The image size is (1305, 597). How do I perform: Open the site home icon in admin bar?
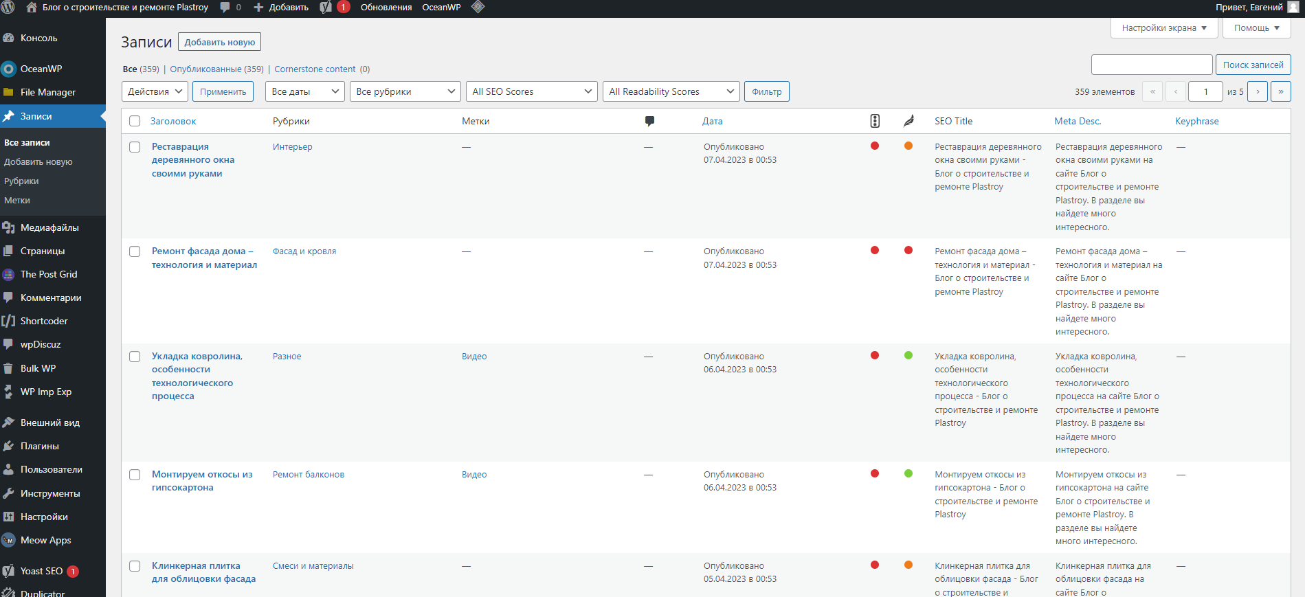point(32,8)
